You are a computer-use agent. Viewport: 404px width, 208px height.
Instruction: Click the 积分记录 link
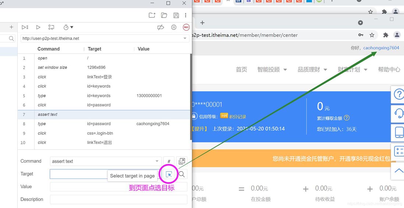[x=237, y=116]
